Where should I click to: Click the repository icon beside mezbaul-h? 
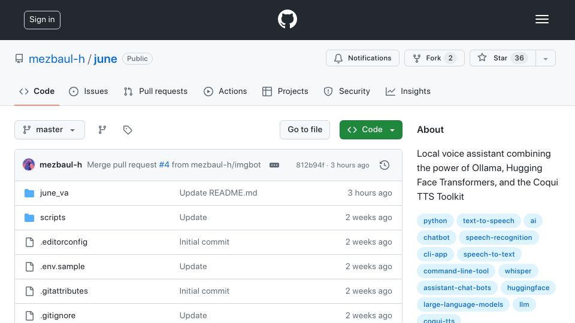(x=19, y=59)
